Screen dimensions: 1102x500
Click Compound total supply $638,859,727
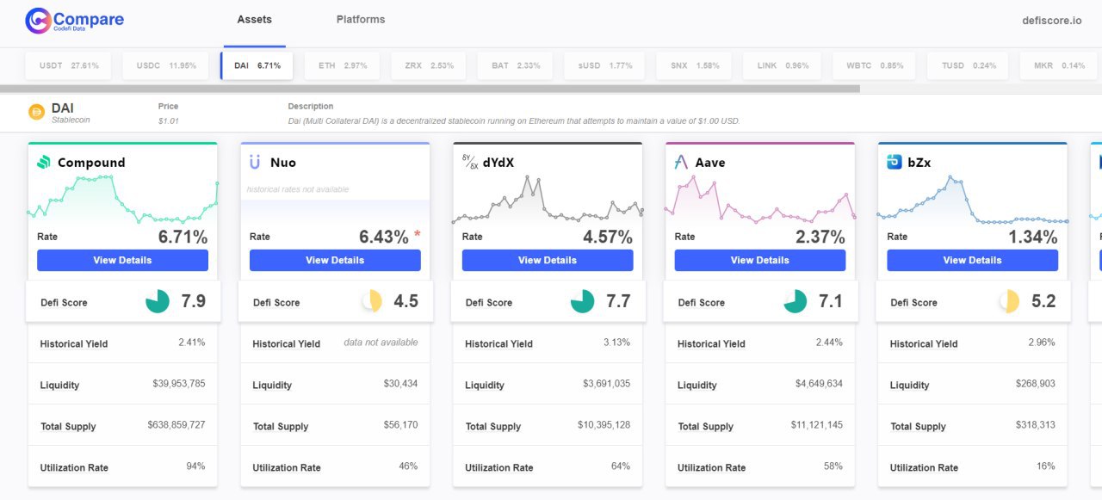click(176, 425)
